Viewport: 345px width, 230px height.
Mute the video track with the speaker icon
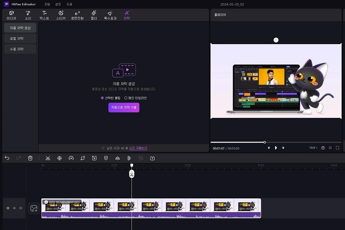click(x=21, y=208)
